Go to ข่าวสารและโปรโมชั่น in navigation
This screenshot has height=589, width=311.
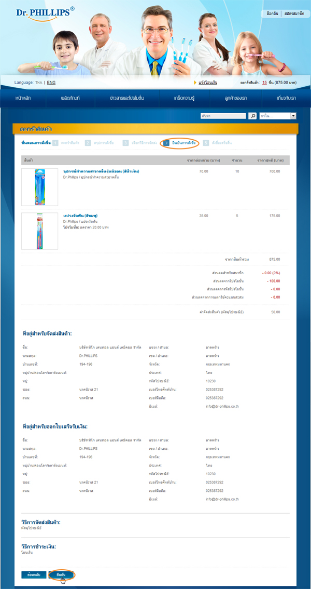(127, 98)
